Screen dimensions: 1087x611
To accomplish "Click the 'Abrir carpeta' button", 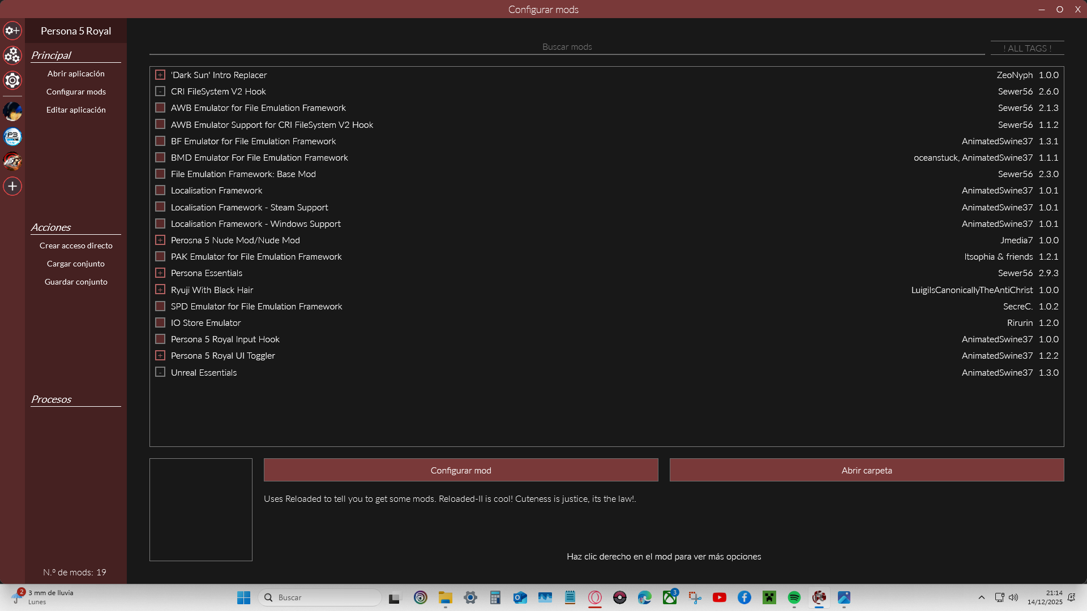I will 867,470.
